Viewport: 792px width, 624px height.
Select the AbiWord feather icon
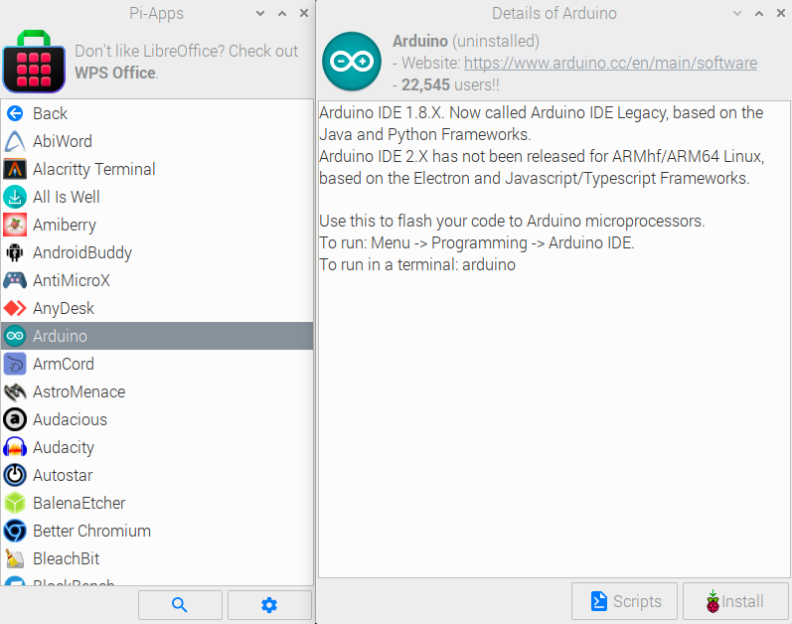click(15, 141)
